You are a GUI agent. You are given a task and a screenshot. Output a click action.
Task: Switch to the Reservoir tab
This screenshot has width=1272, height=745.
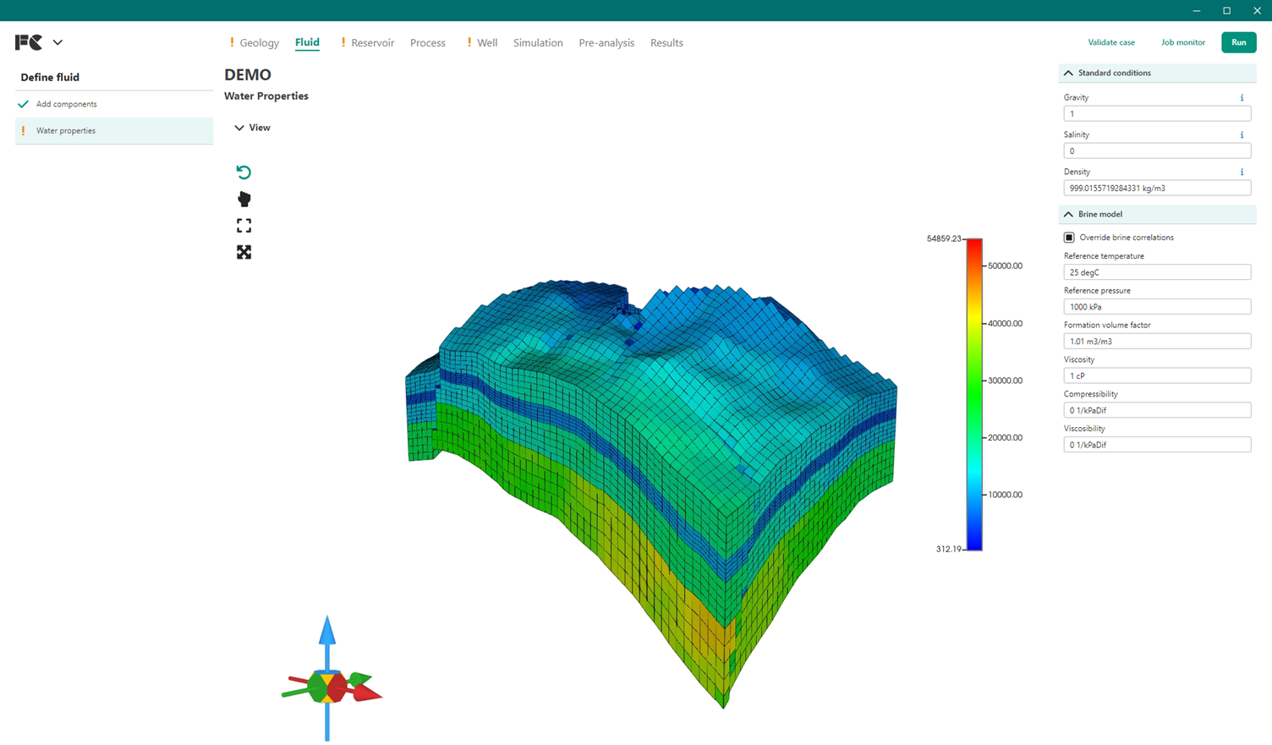372,42
